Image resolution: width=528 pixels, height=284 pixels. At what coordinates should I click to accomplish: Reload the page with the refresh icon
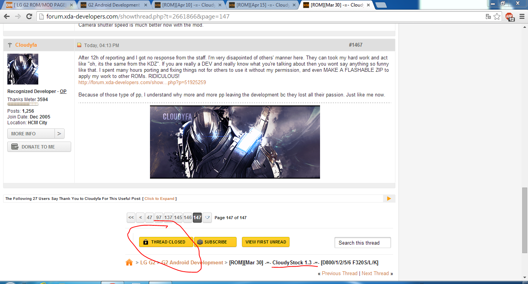click(29, 17)
